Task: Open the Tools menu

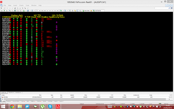Action: click(x=27, y=5)
